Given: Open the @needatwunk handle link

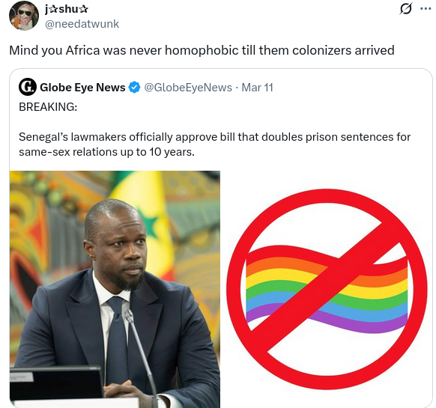Looking at the screenshot, I should point(82,24).
